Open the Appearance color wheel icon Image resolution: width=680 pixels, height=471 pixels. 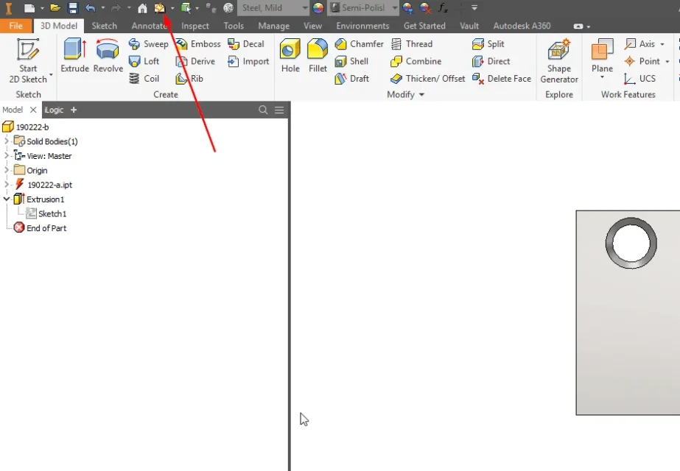click(318, 8)
